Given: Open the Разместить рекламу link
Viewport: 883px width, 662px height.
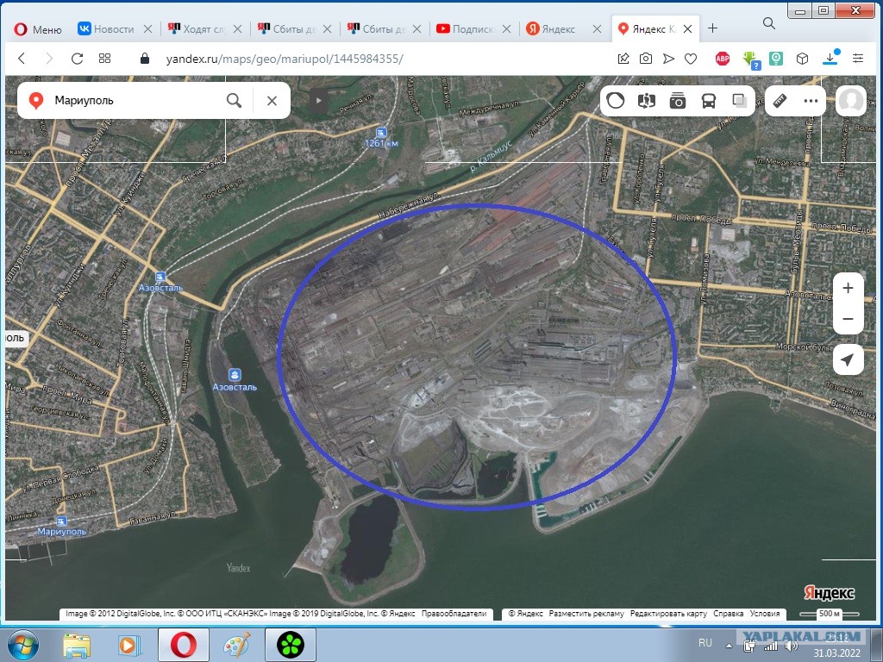Looking at the screenshot, I should click(x=586, y=614).
